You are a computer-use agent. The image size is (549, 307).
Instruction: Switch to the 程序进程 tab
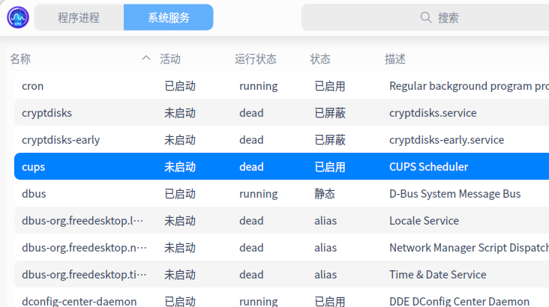(79, 17)
